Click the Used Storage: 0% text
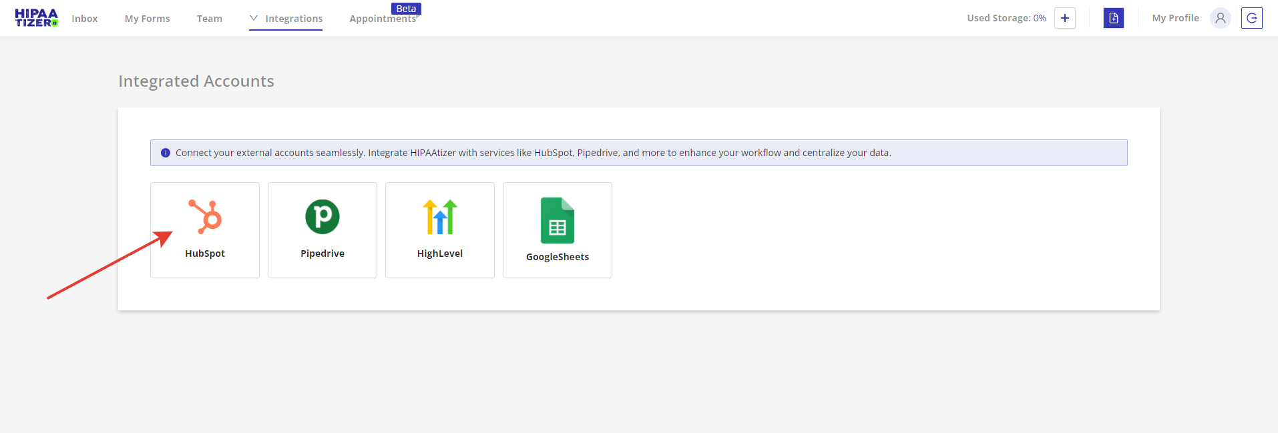This screenshot has height=433, width=1278. 1006,18
